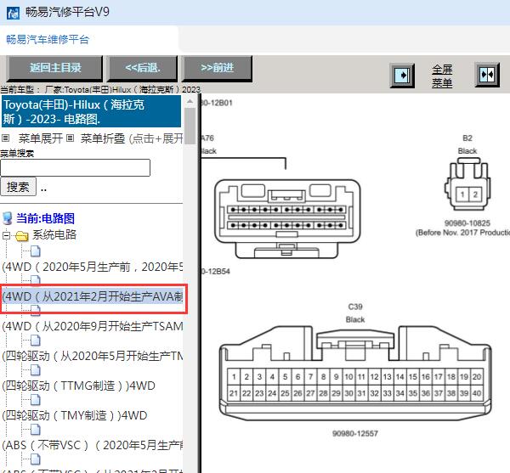Click the Toyota(丰田)-Hilux 2023 电路图 header
The width and height of the screenshot is (510, 473).
click(x=91, y=111)
